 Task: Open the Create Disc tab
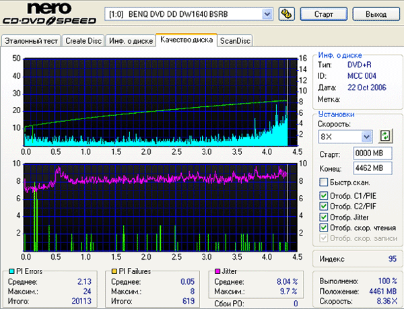[x=83, y=41]
